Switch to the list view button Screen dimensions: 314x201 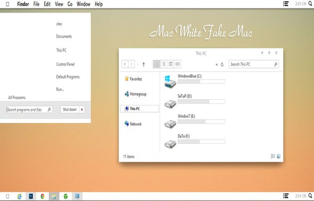coord(164,64)
